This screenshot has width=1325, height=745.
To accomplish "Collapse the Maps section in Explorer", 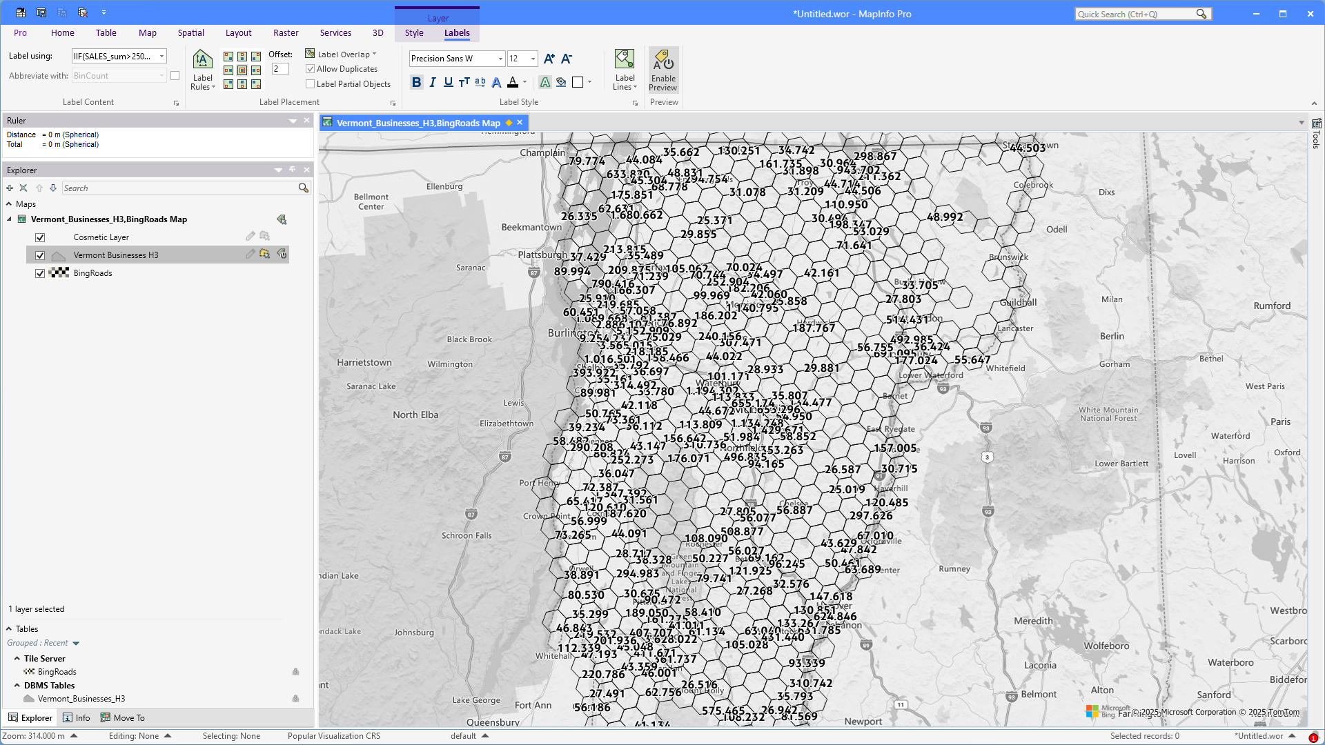I will (x=8, y=203).
